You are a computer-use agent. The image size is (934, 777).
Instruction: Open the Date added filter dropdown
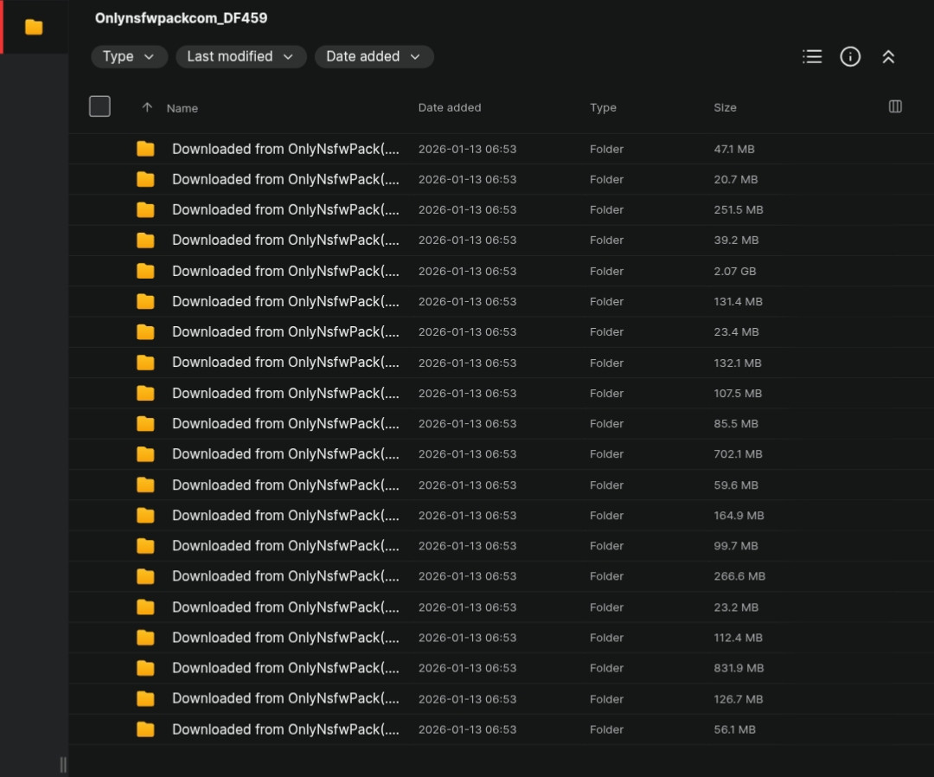(374, 56)
